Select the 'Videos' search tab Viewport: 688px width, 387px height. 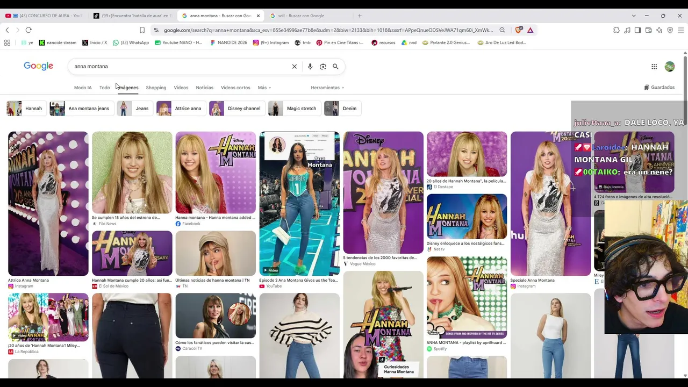click(181, 88)
